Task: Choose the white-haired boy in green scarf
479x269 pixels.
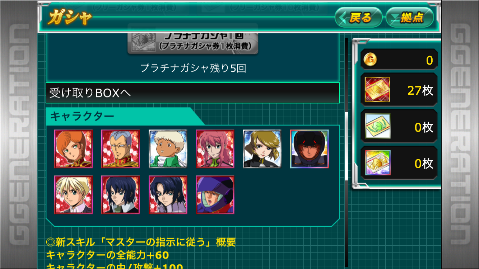Action: pyautogui.click(x=168, y=149)
